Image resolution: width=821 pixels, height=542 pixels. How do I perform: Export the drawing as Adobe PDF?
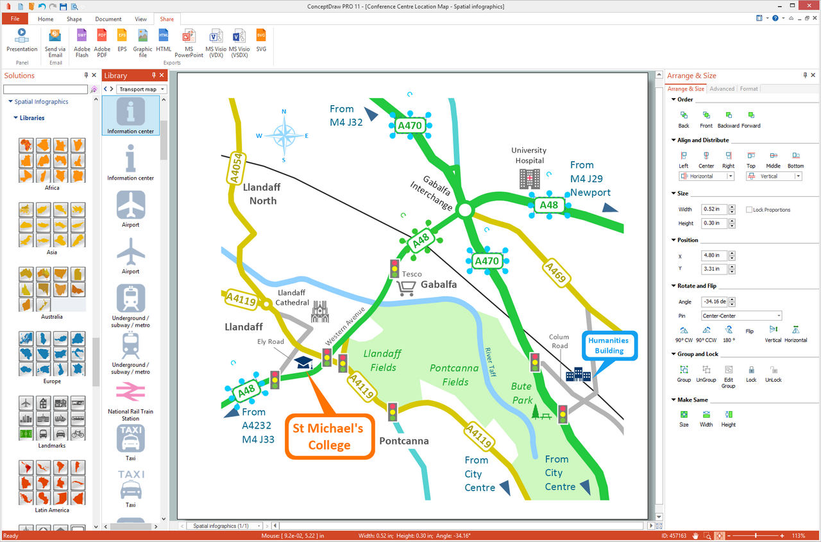point(102,43)
